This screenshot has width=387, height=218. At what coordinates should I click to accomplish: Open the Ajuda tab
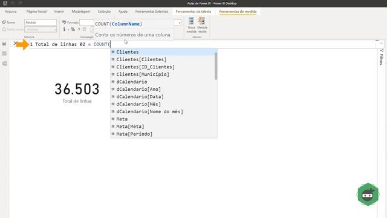pos(123,12)
